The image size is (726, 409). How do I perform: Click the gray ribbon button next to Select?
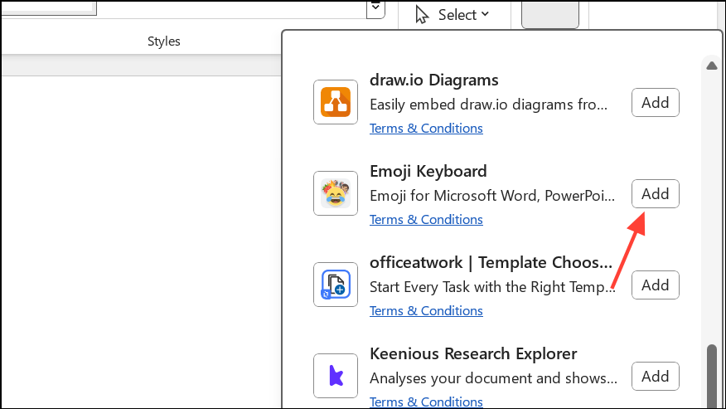[550, 14]
